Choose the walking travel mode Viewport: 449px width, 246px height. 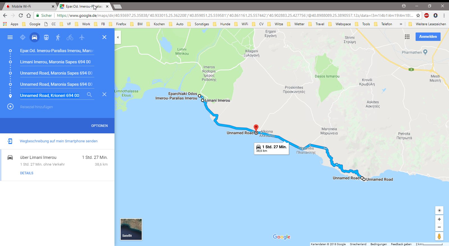(x=58, y=37)
